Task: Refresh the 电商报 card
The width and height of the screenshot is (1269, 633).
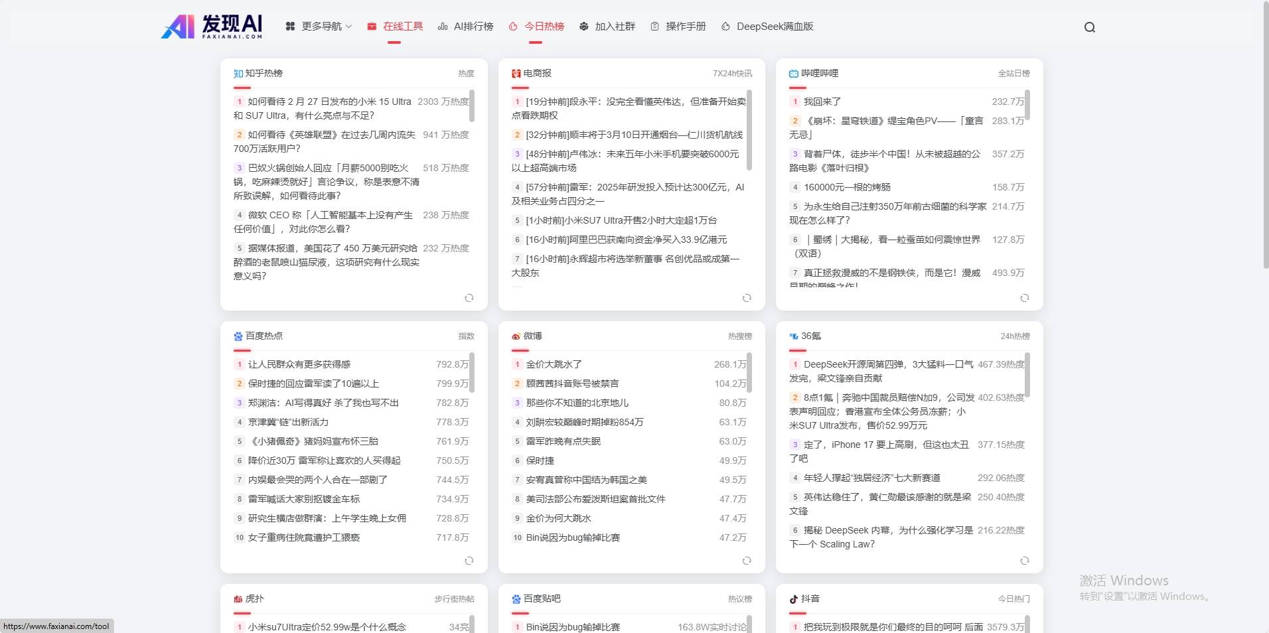Action: (x=747, y=298)
